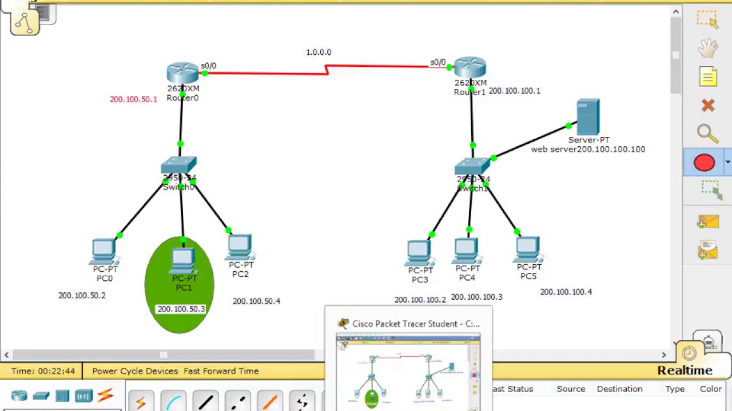
Task: Activate the Inspect magnifier tool
Action: pos(707,134)
